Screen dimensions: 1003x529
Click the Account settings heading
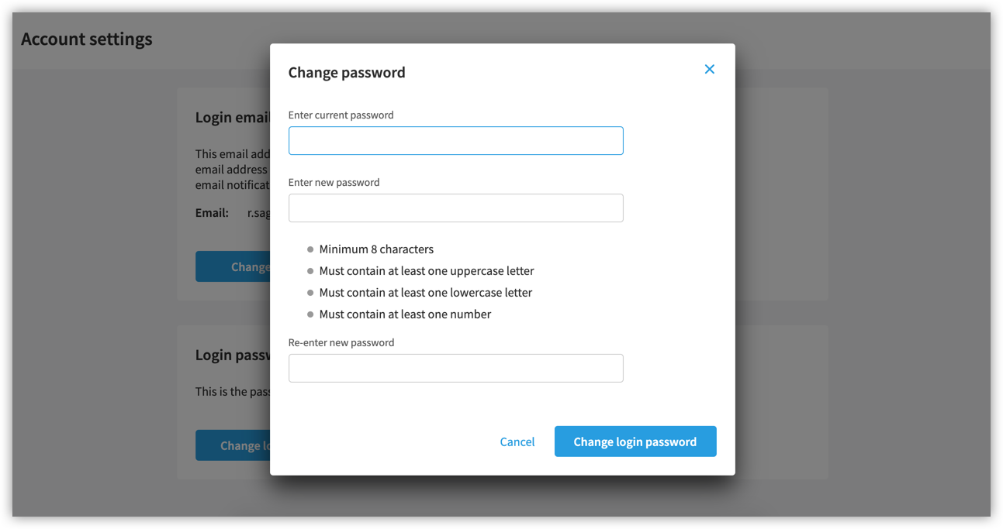point(87,39)
